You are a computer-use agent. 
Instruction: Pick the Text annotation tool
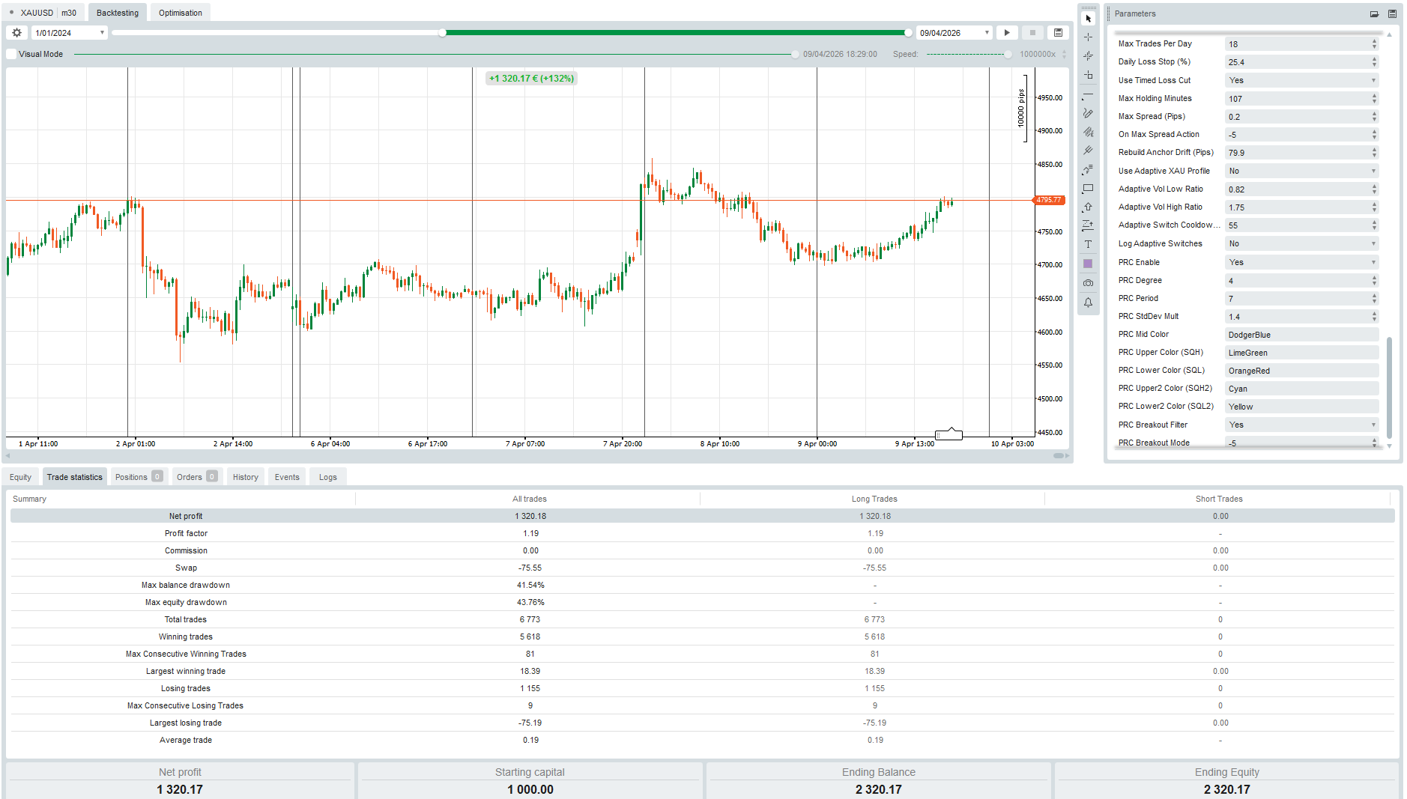pyautogui.click(x=1089, y=244)
